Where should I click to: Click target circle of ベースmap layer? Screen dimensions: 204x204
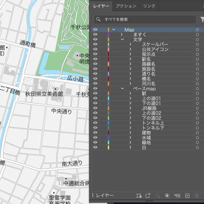click(x=197, y=89)
